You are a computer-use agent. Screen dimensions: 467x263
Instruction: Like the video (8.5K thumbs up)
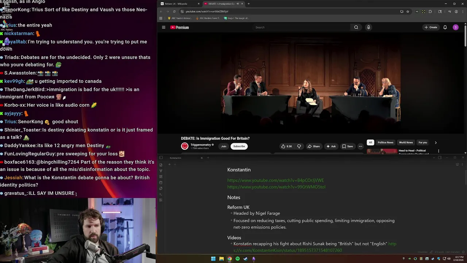[286, 146]
